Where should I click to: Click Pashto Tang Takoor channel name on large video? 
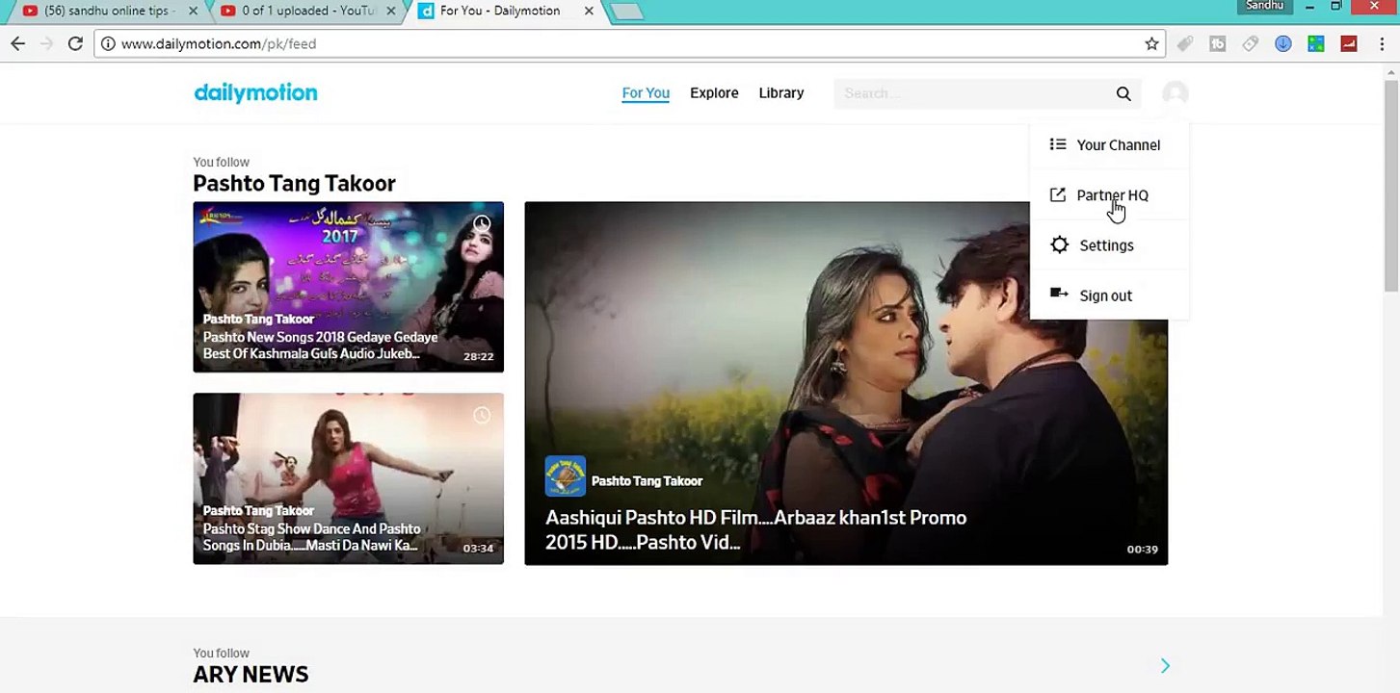click(x=647, y=480)
